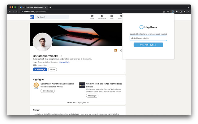
Task: Click the LinkedIn search box
Action: pos(52,17)
